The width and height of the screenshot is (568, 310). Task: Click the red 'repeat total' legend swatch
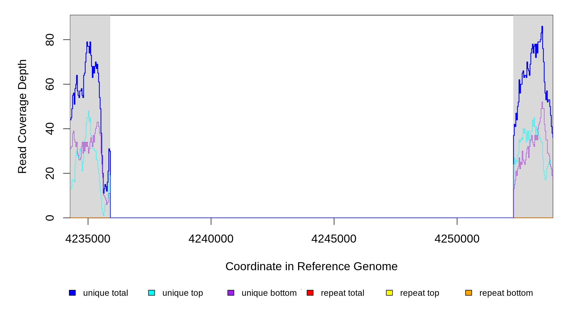point(310,293)
